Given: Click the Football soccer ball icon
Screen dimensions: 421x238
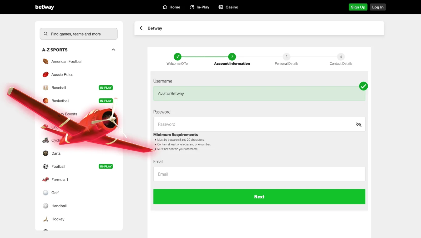Looking at the screenshot, I should pos(46,166).
